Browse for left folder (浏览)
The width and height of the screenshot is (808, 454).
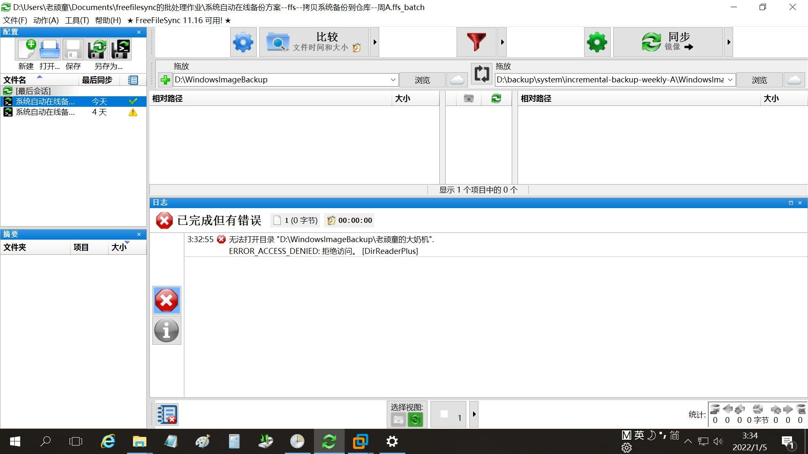click(423, 80)
